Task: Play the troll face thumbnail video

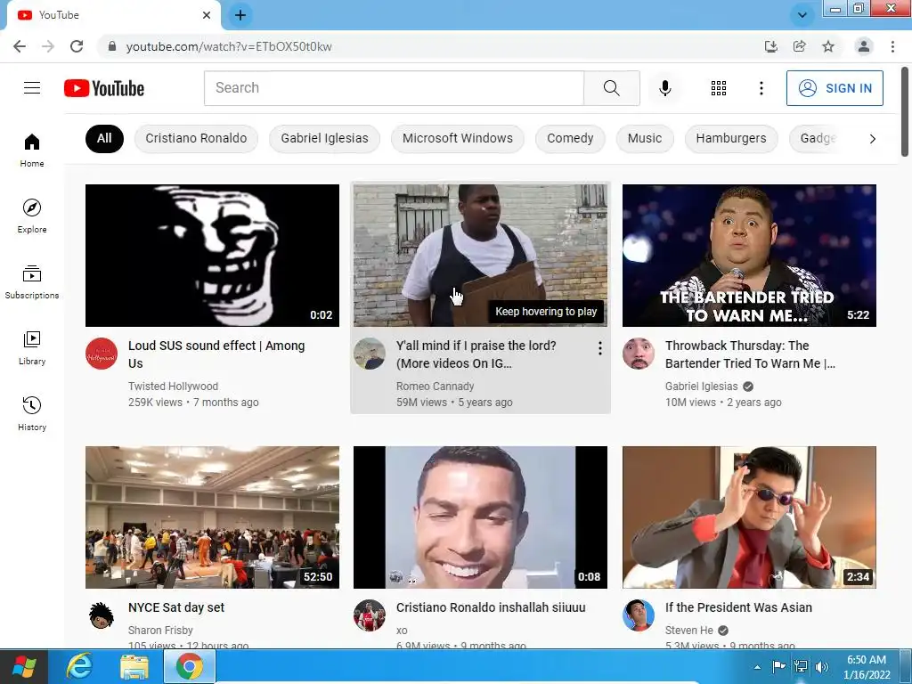Action: [212, 256]
